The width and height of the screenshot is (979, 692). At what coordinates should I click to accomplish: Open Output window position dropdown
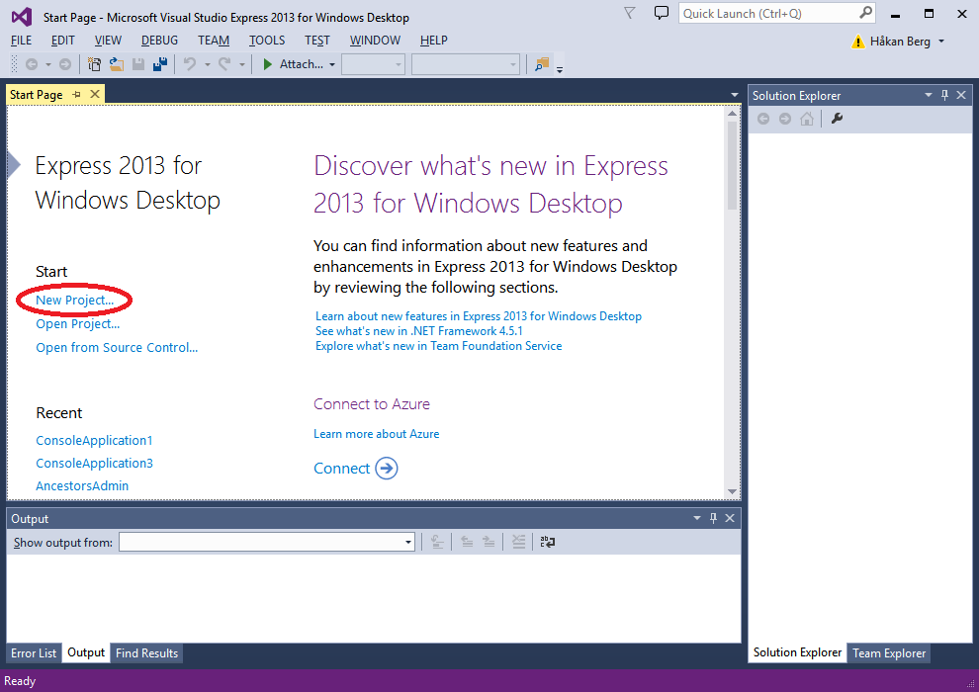(697, 518)
